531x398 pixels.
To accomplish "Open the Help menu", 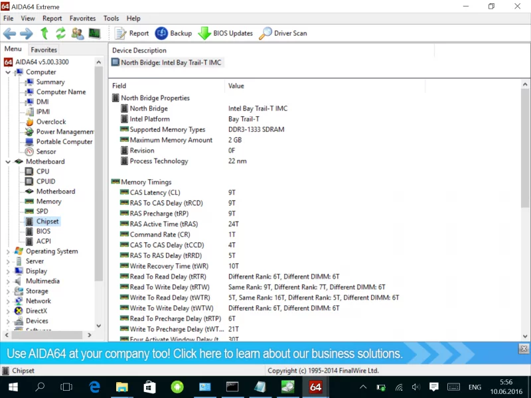I will click(133, 19).
